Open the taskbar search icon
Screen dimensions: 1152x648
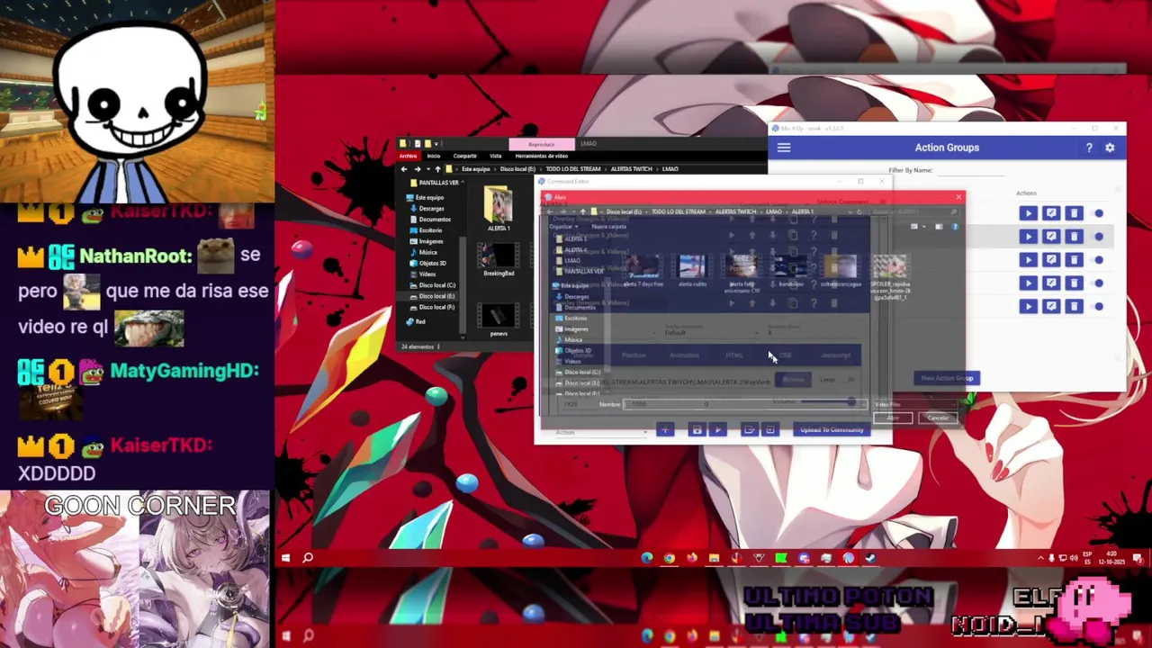(308, 558)
